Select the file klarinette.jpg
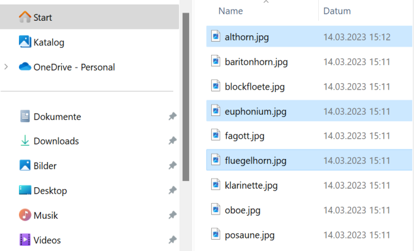Viewport: 414px width, 251px height. point(309,185)
